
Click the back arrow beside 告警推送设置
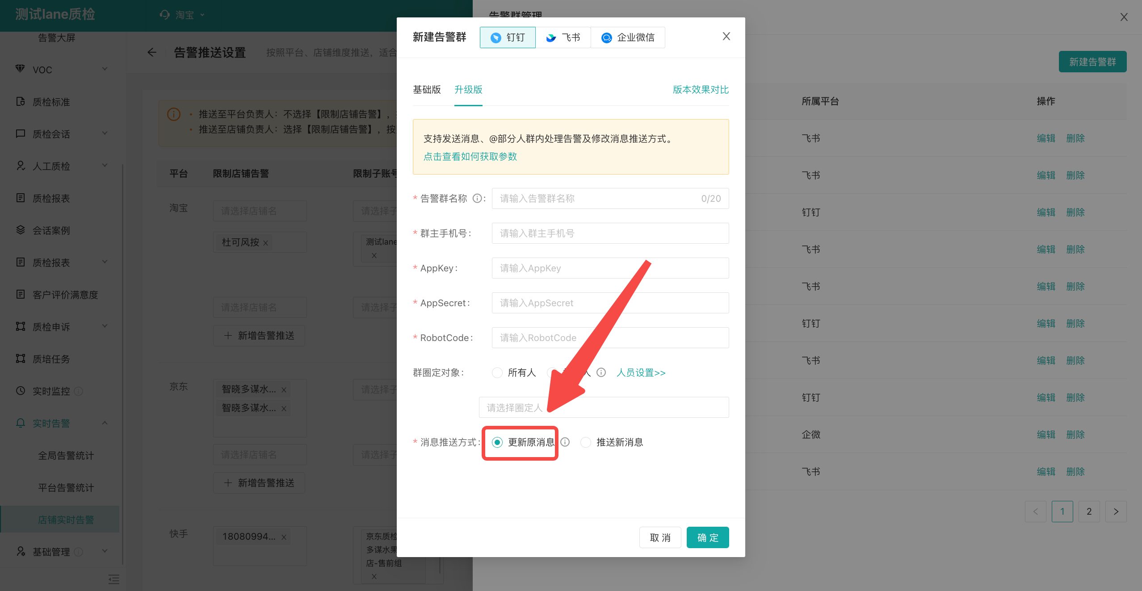(152, 53)
